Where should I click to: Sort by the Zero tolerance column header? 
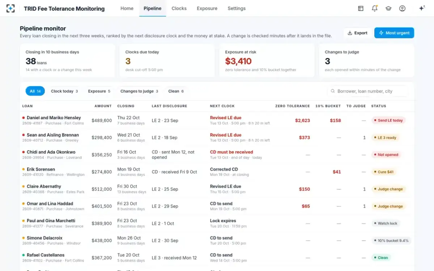click(293, 106)
